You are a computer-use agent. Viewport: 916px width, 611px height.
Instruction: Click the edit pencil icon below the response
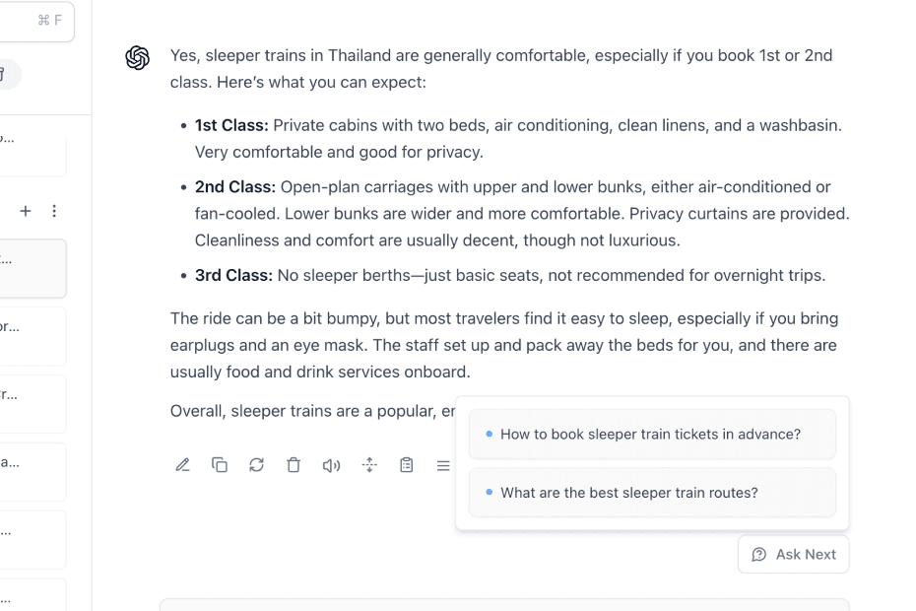[x=182, y=465]
